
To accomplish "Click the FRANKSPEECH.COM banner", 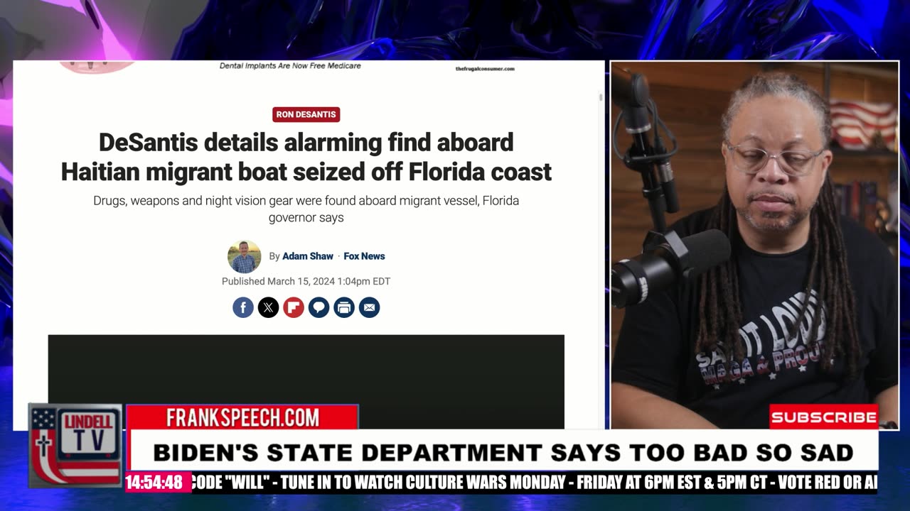I will pyautogui.click(x=242, y=417).
